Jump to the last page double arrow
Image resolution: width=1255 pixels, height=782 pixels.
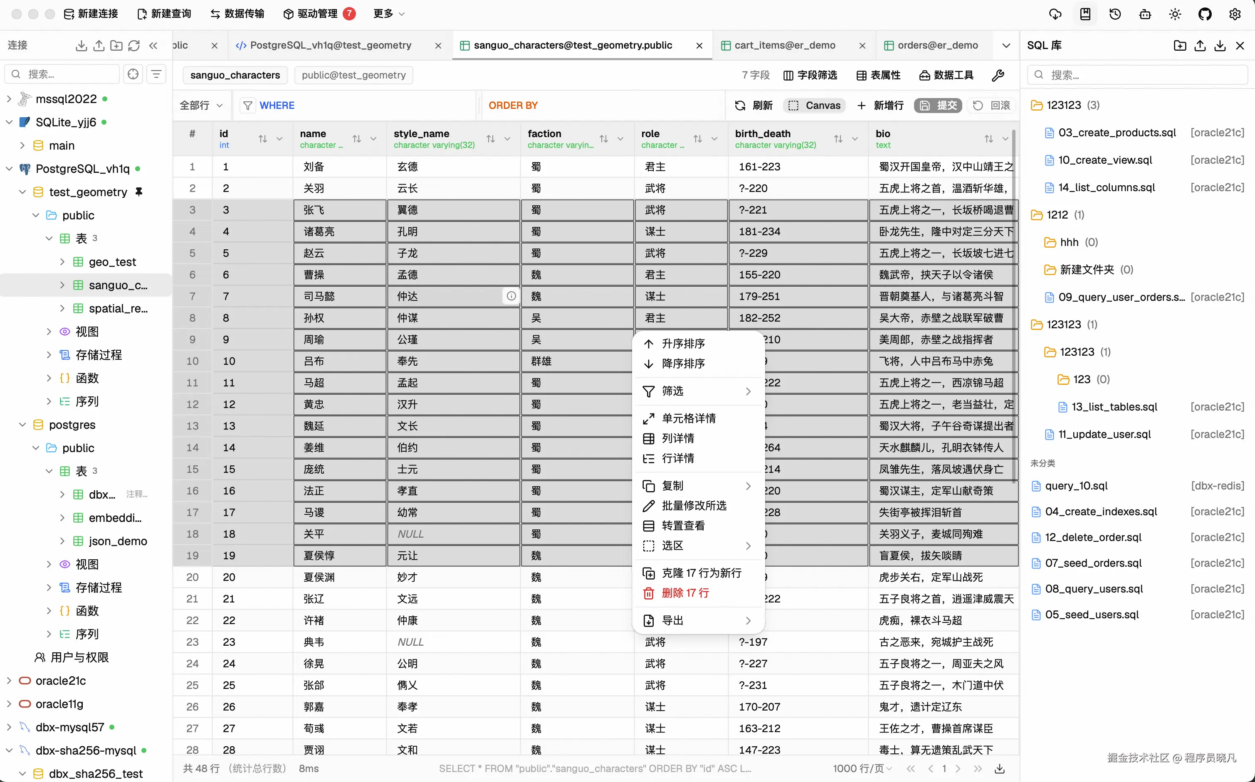pos(978,769)
